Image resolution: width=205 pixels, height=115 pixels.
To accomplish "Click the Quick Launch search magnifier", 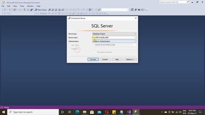I will pyautogui.click(x=188, y=2).
